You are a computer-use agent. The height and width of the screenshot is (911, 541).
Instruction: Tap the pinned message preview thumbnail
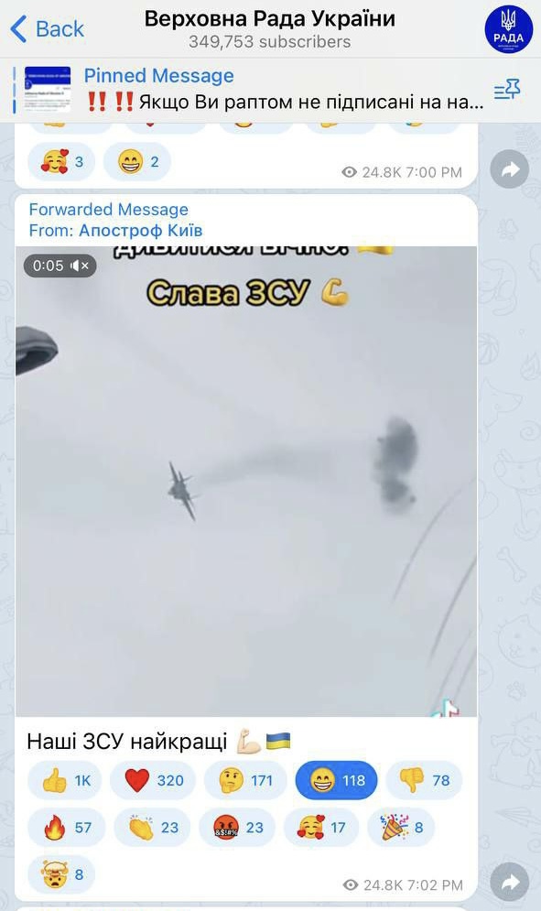[47, 90]
